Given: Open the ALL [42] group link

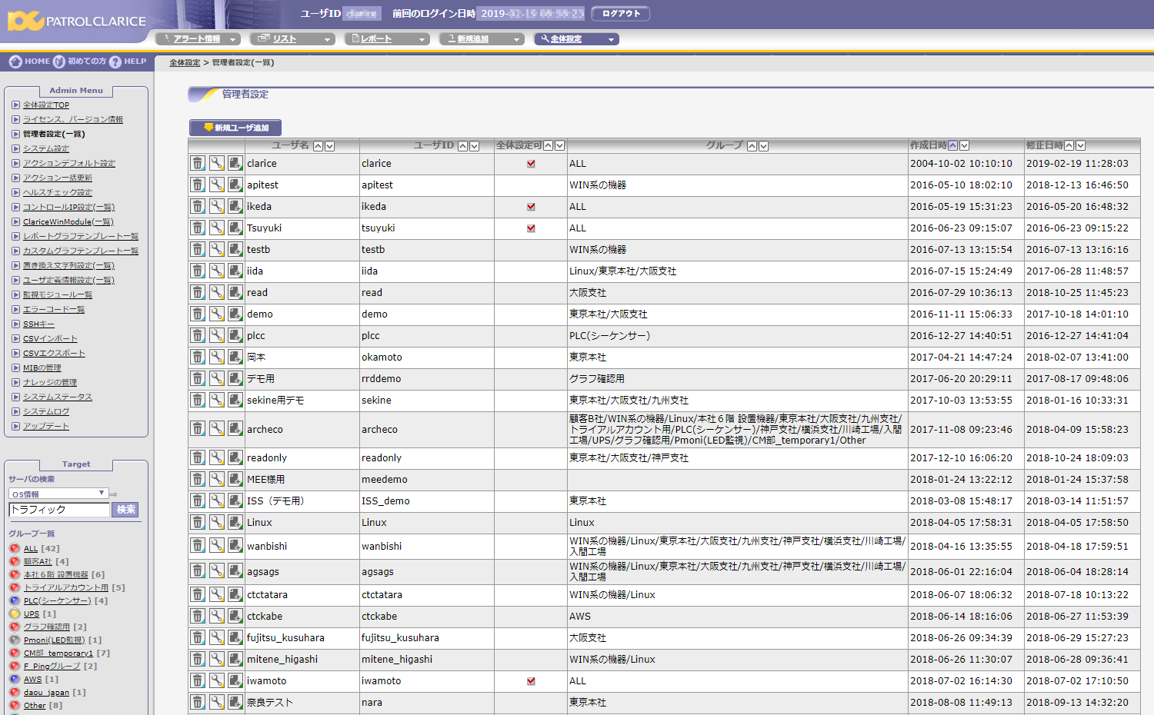Looking at the screenshot, I should (x=31, y=549).
